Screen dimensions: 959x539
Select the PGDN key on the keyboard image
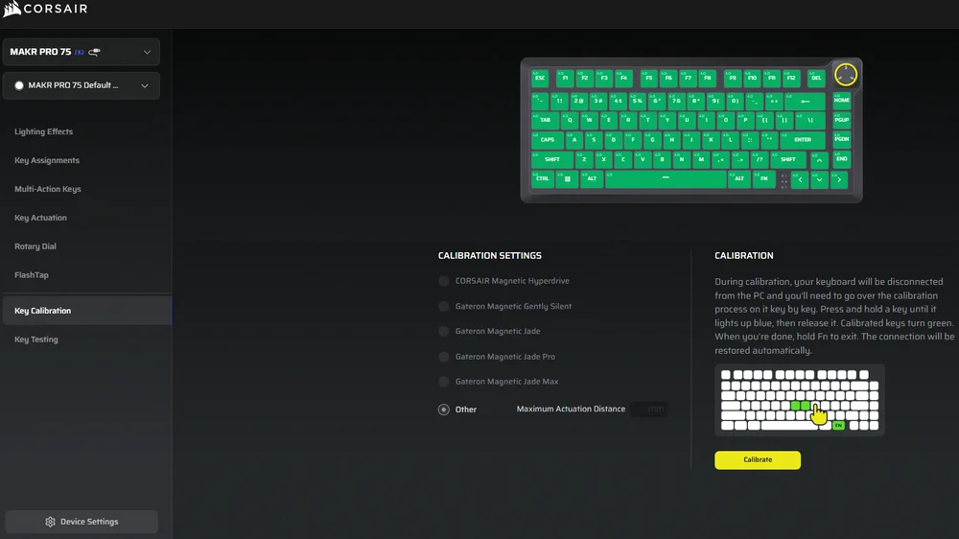click(x=842, y=139)
